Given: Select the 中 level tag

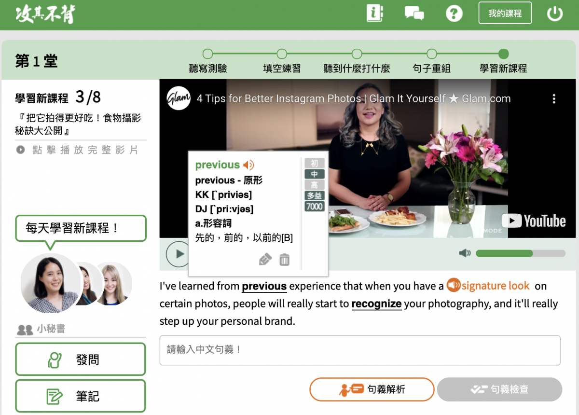Looking at the screenshot, I should click(314, 174).
